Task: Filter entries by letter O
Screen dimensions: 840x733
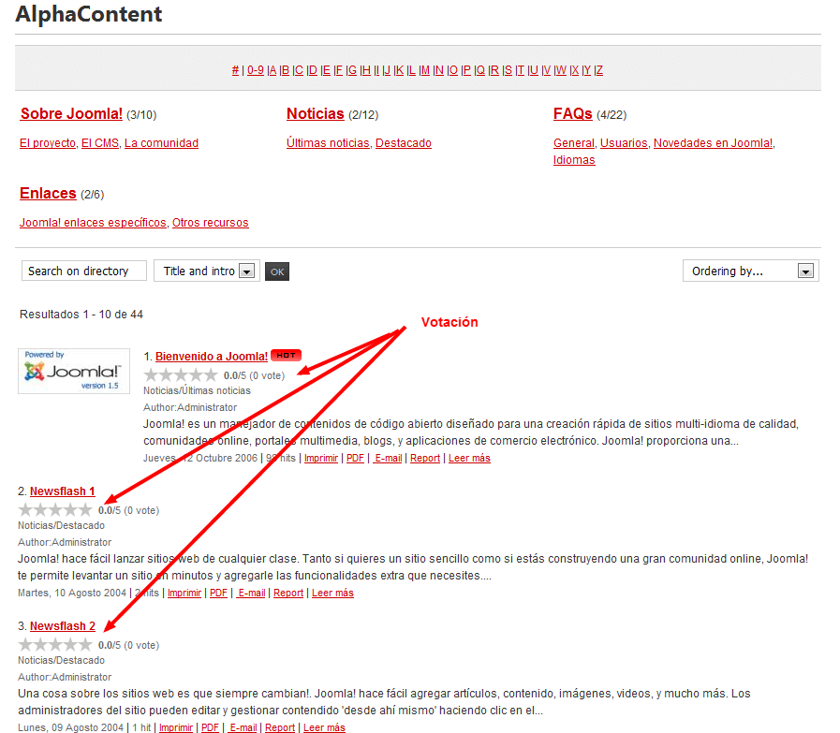Action: pyautogui.click(x=453, y=70)
